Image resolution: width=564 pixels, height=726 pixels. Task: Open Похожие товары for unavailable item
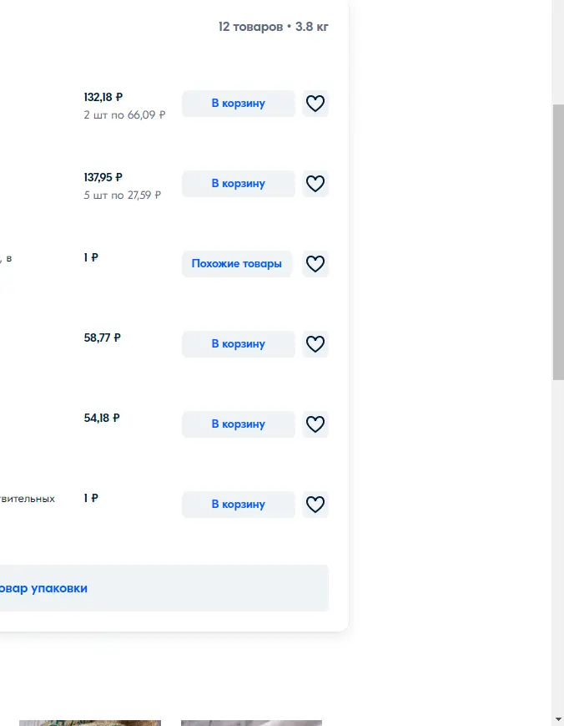(237, 264)
